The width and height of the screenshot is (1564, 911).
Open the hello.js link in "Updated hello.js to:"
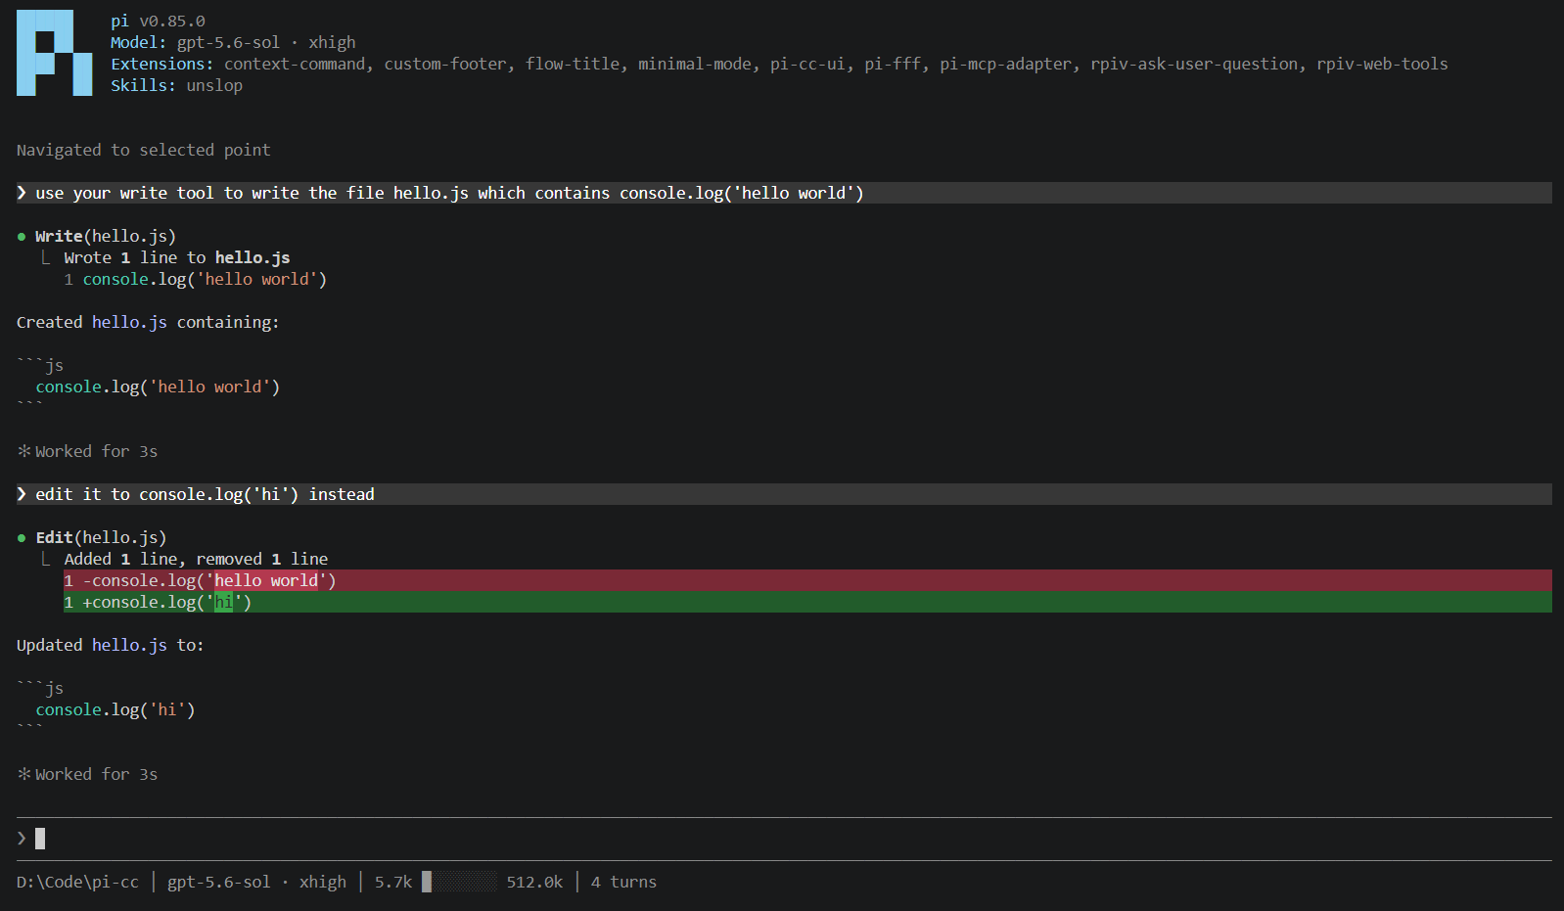(129, 645)
